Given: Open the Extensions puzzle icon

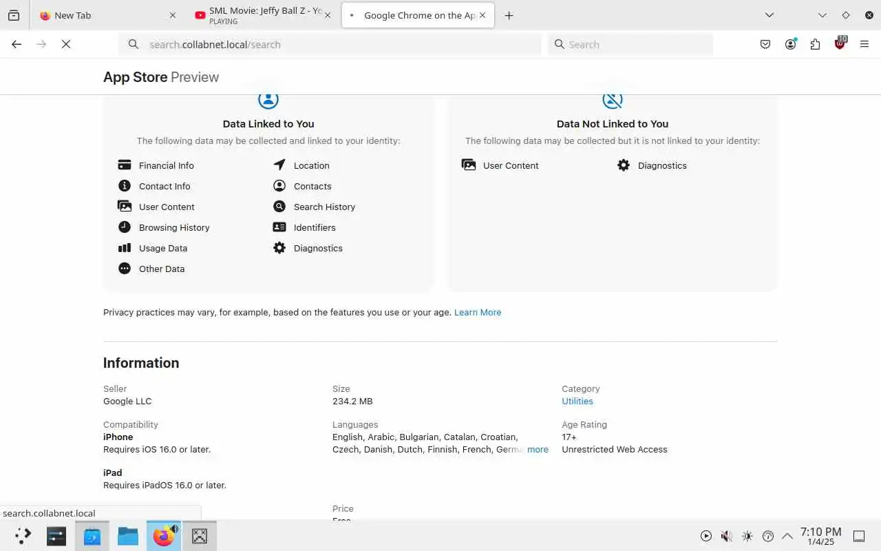Looking at the screenshot, I should click(815, 44).
